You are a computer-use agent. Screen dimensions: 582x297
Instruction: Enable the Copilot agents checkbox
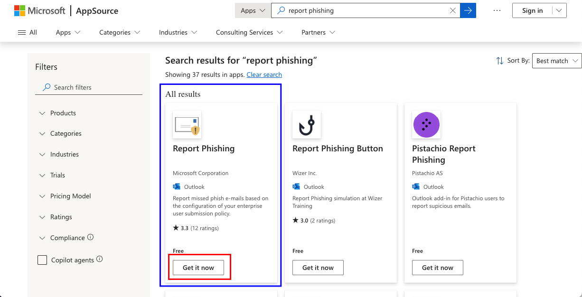[x=42, y=260]
